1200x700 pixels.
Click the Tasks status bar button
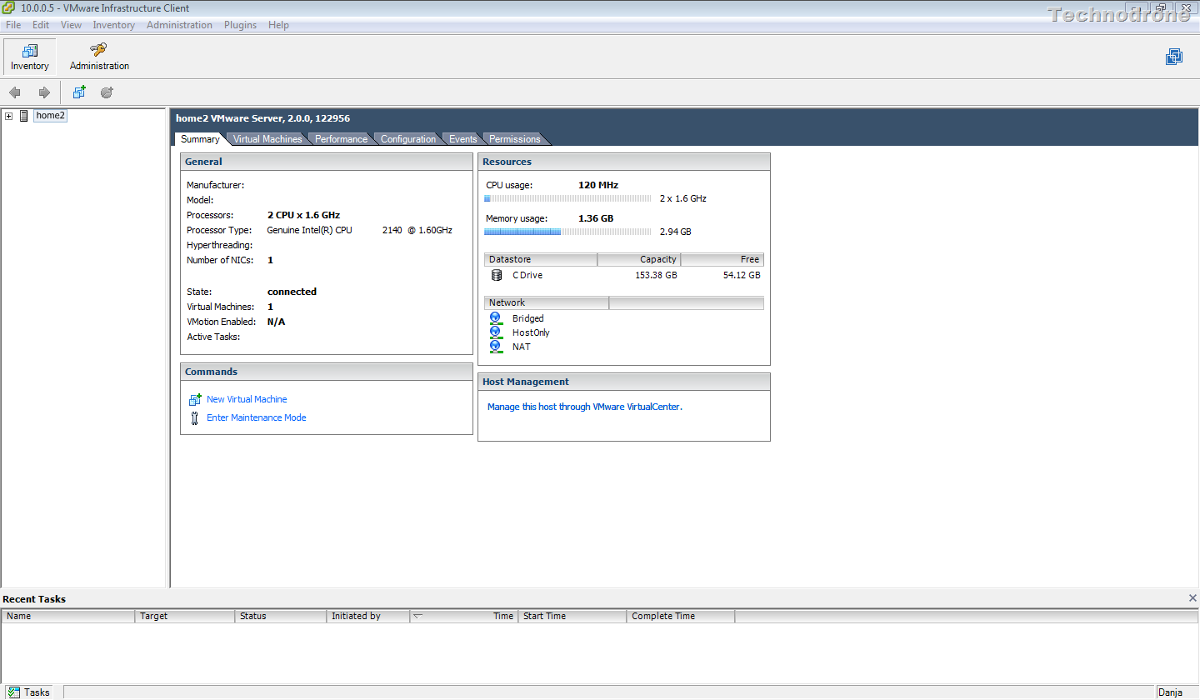[x=29, y=692]
